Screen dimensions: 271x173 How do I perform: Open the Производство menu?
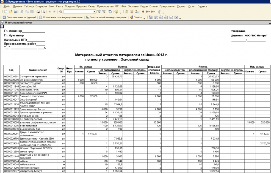(105, 6)
